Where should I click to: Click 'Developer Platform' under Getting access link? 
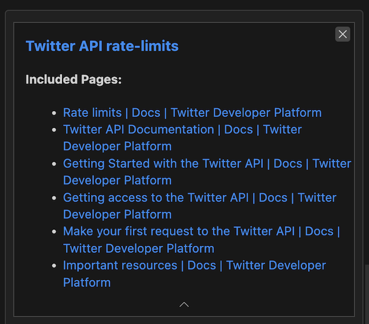click(x=117, y=215)
